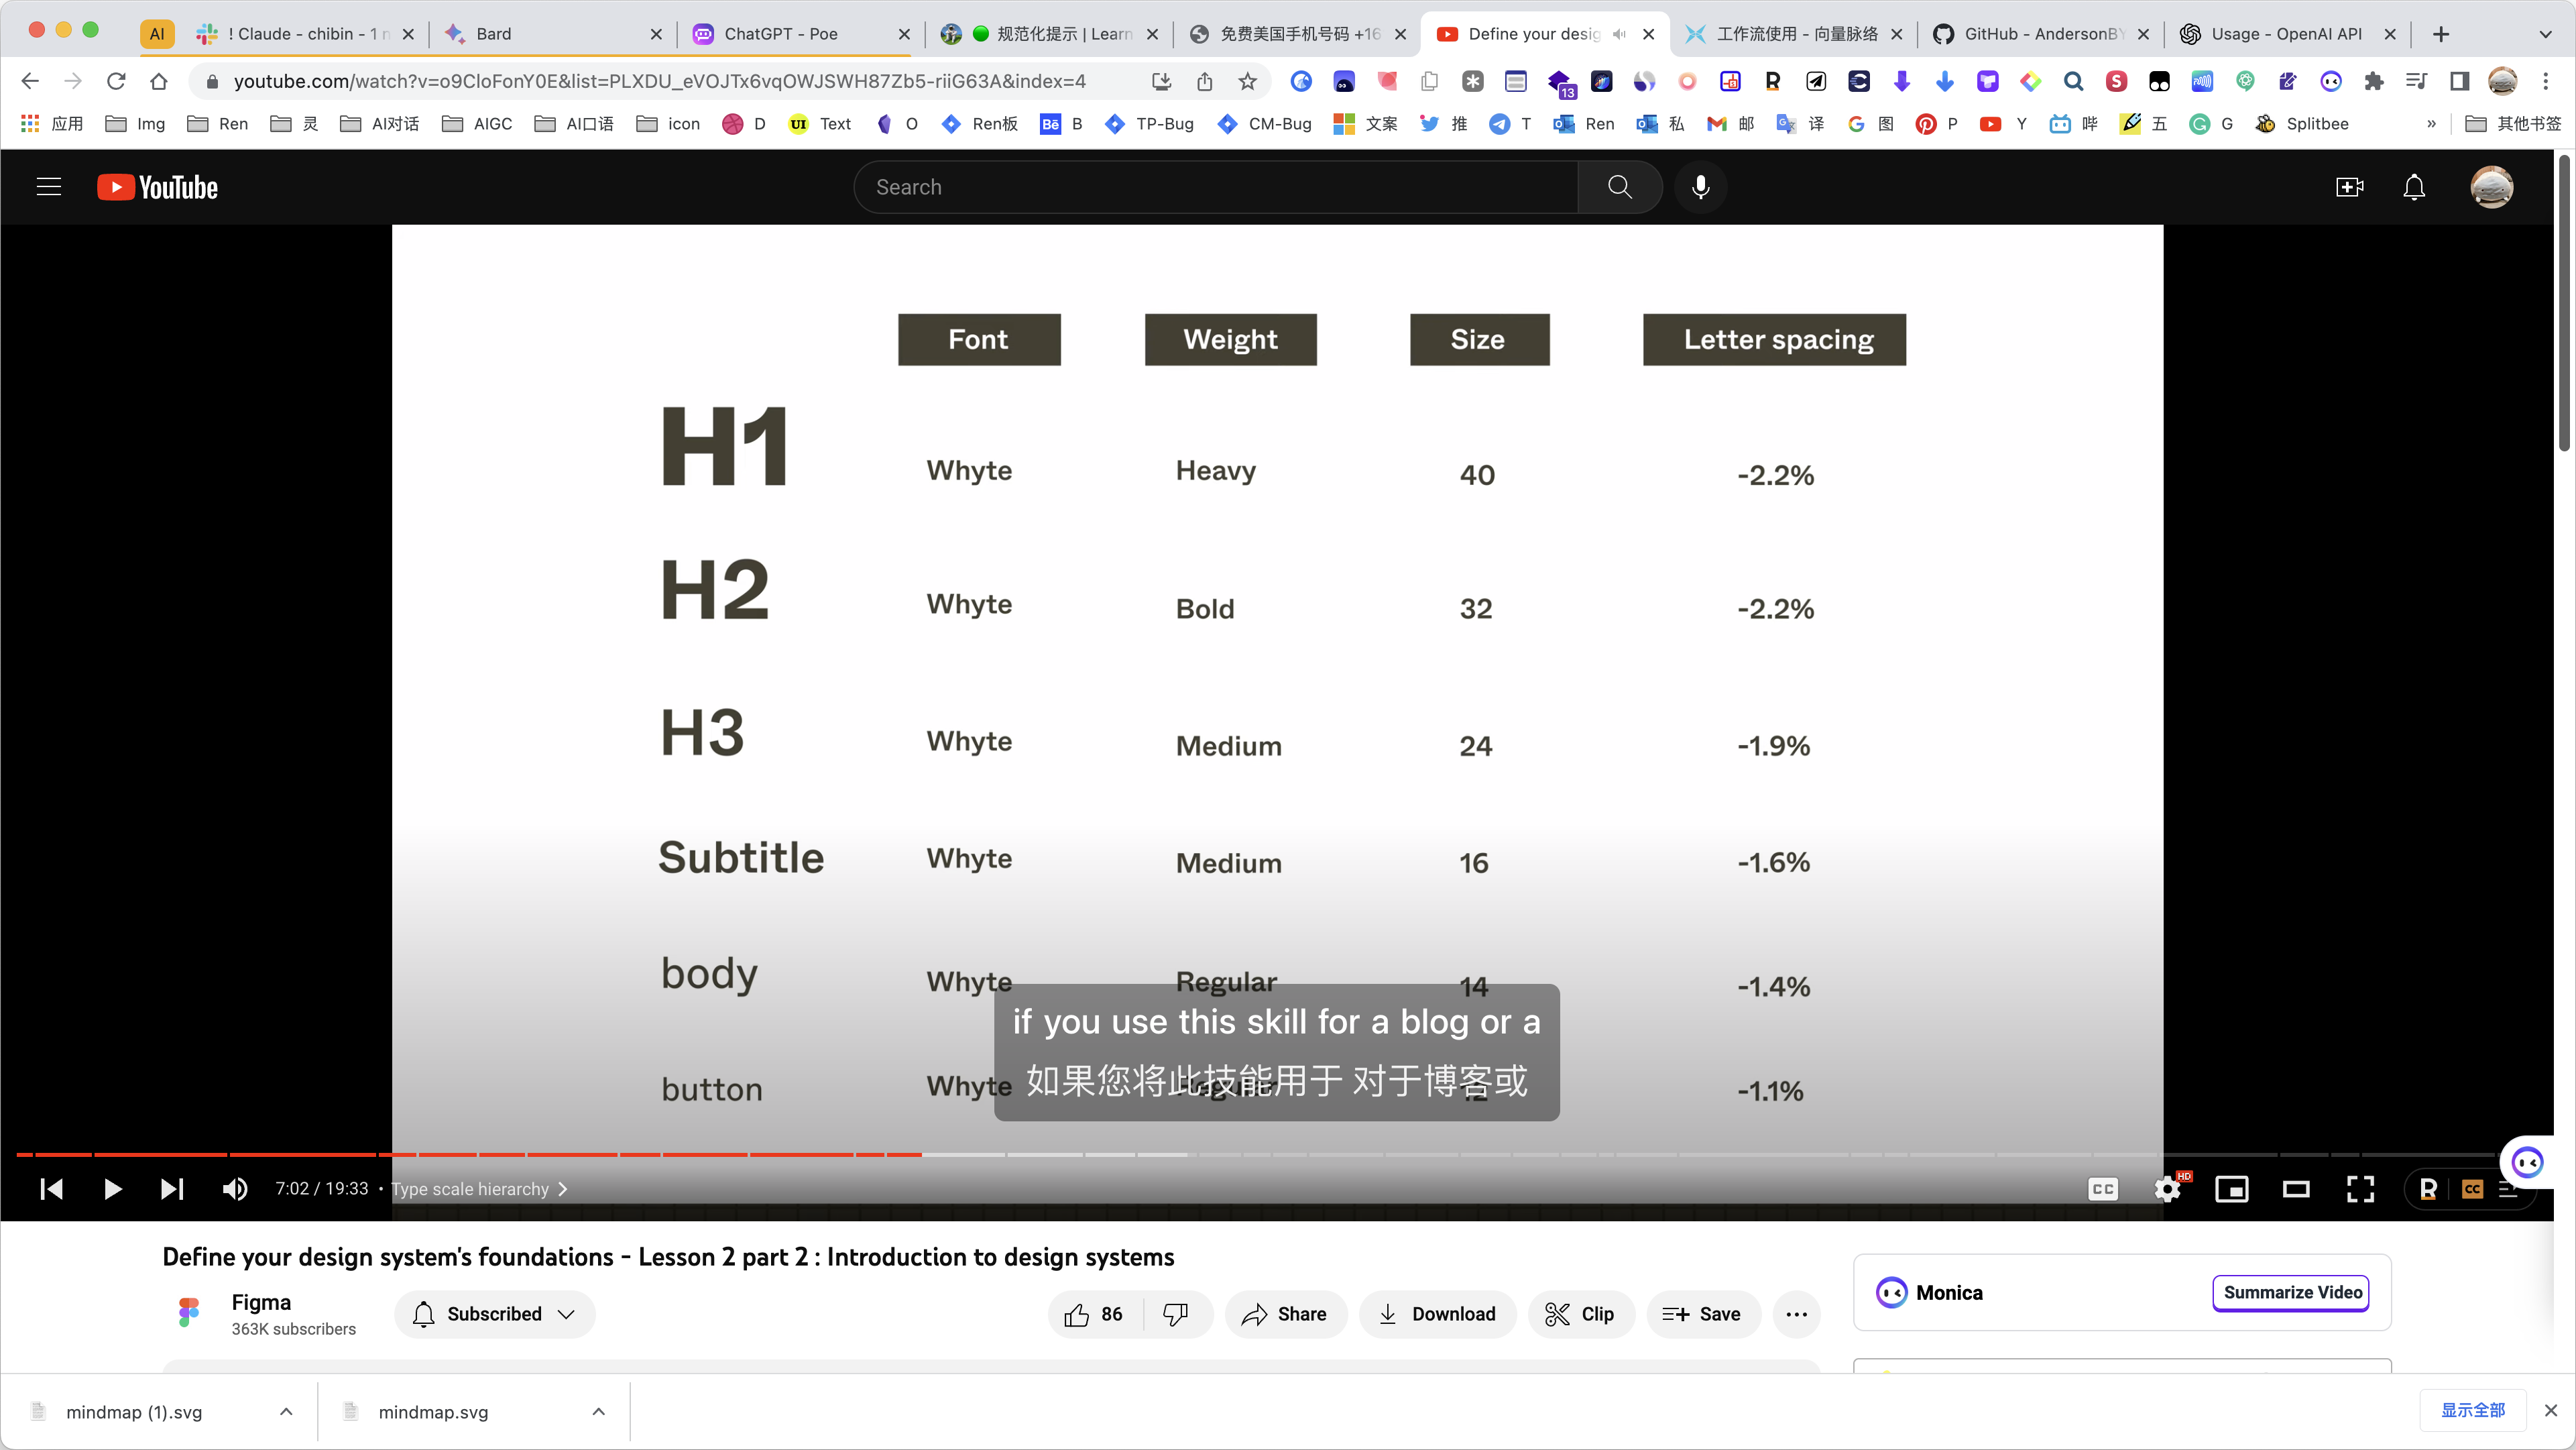Switch to the Bard tab

click(553, 33)
